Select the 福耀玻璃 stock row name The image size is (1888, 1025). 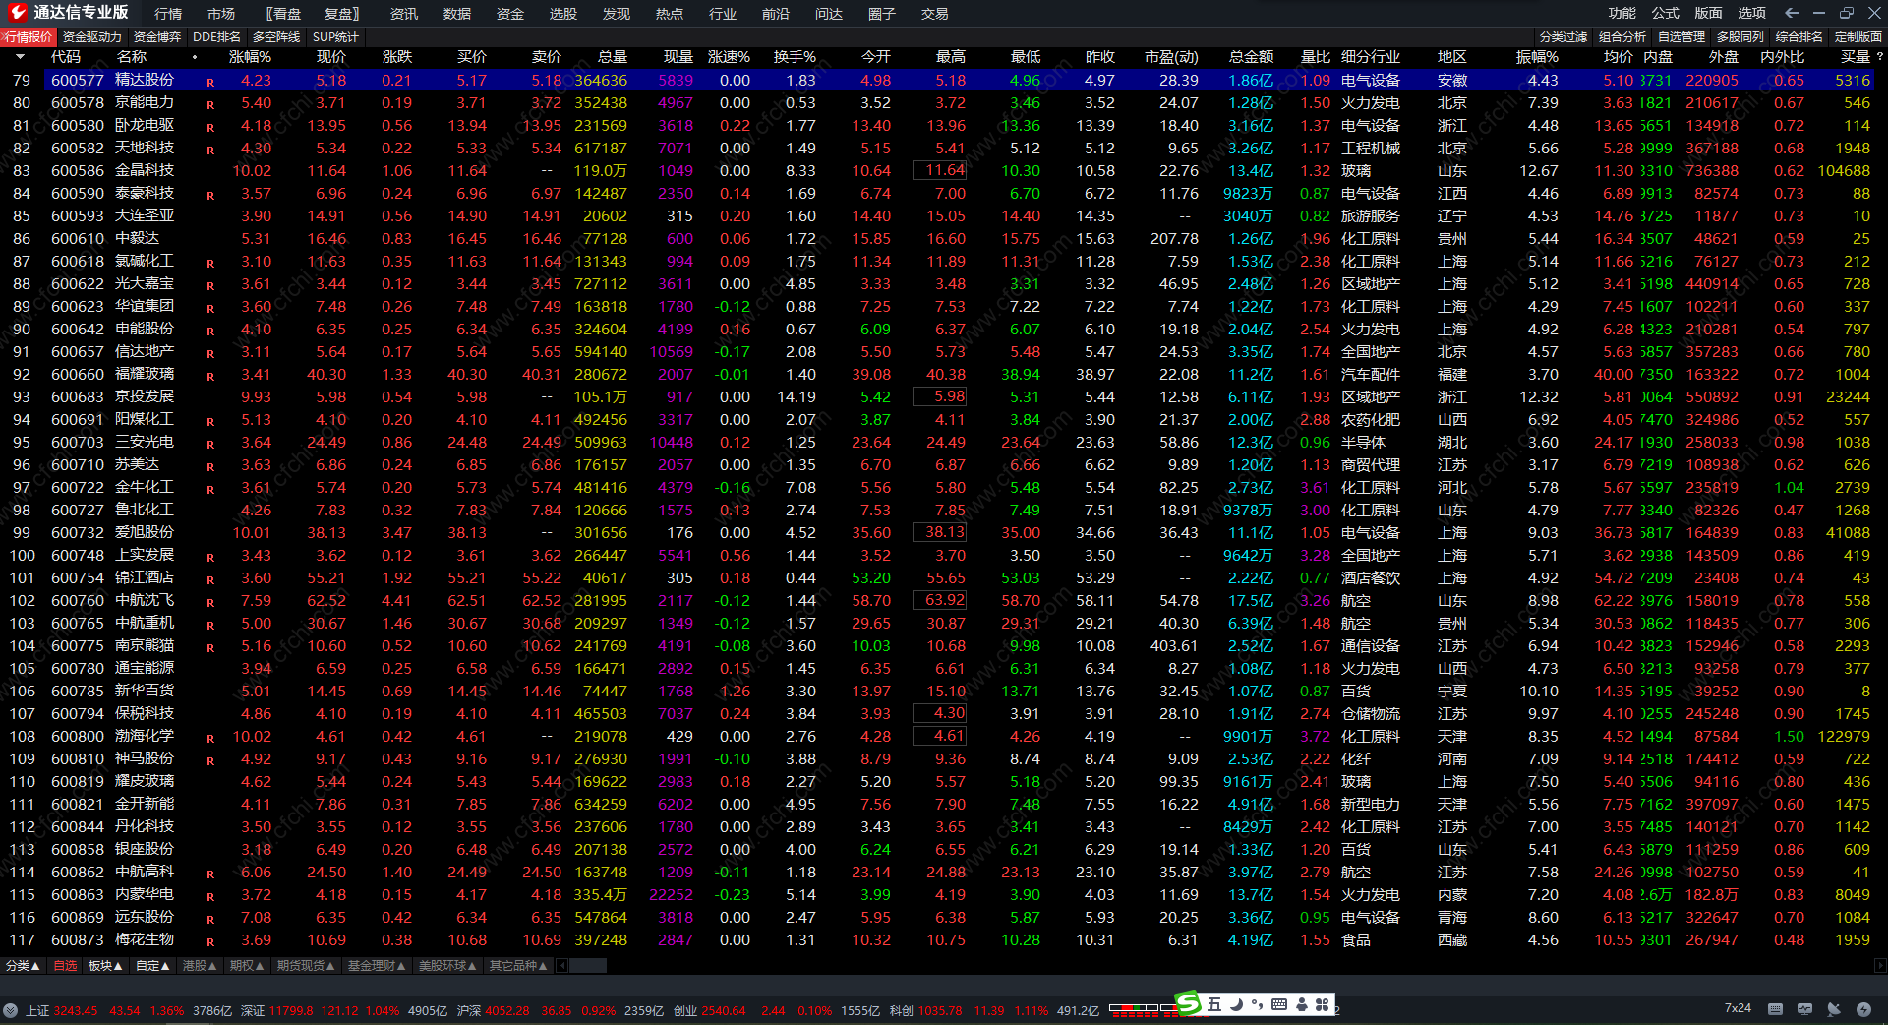tap(145, 375)
